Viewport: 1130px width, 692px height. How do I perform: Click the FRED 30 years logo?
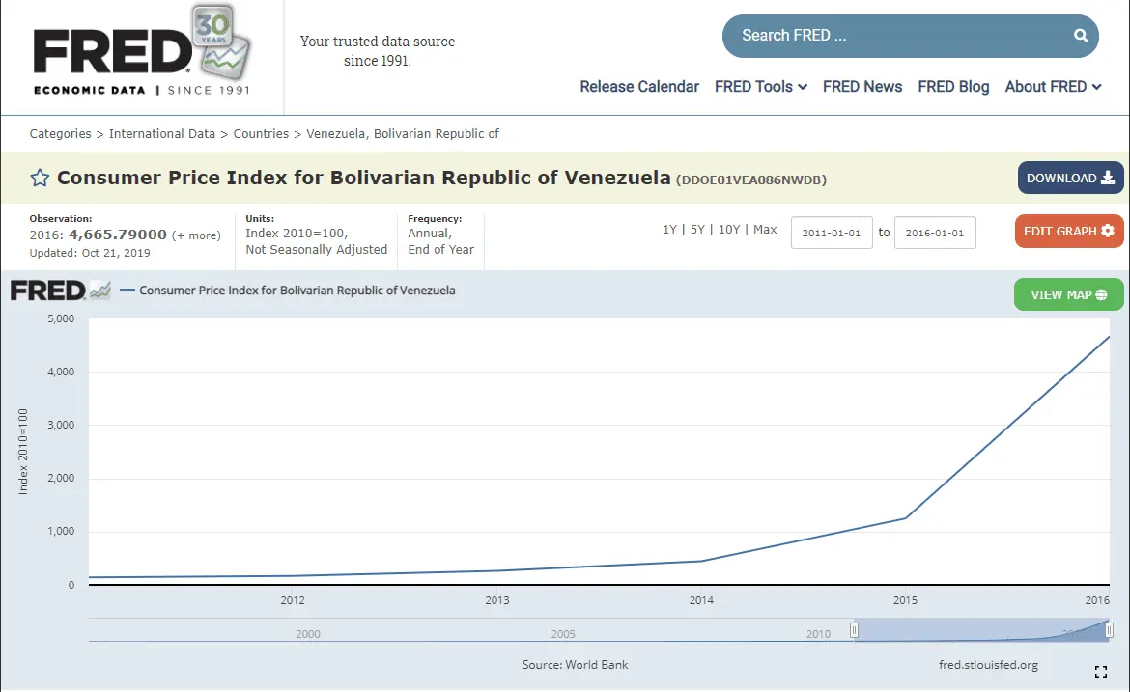[141, 52]
